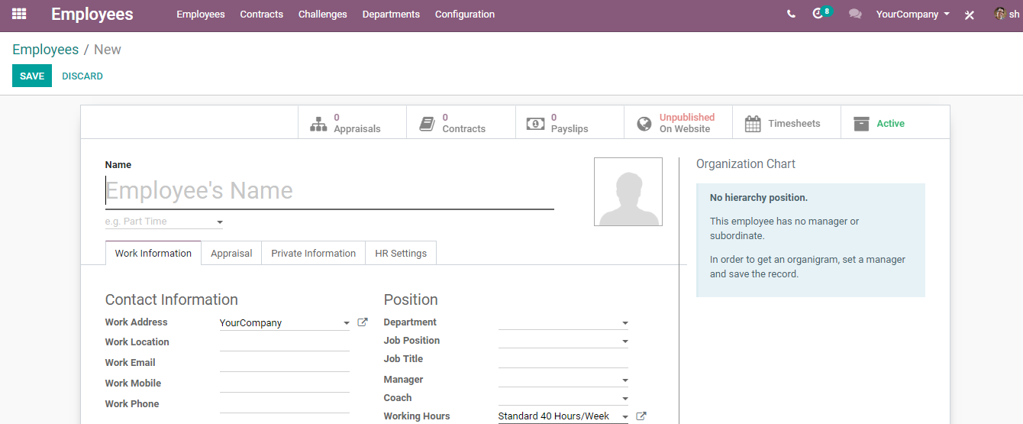This screenshot has width=1023, height=424.
Task: Click the Timesheets calendar icon
Action: [x=753, y=124]
